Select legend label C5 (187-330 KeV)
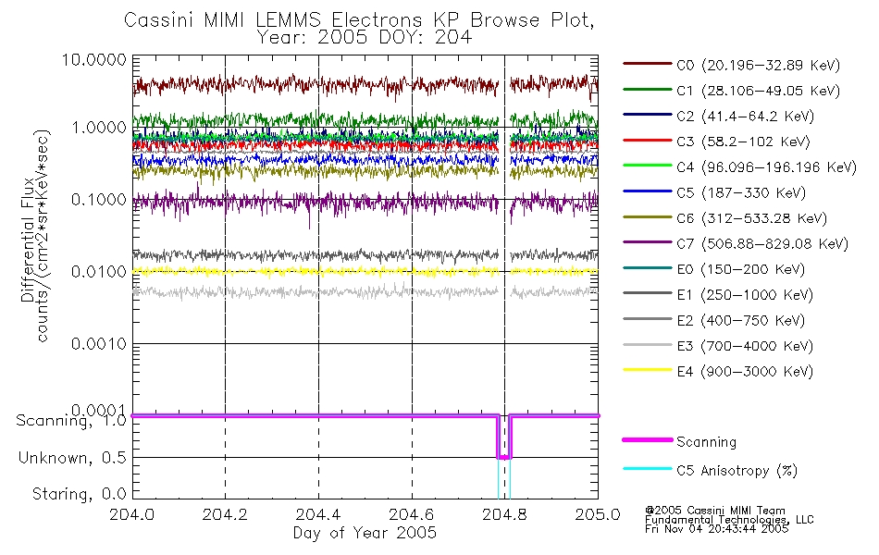The image size is (879, 555). [741, 192]
